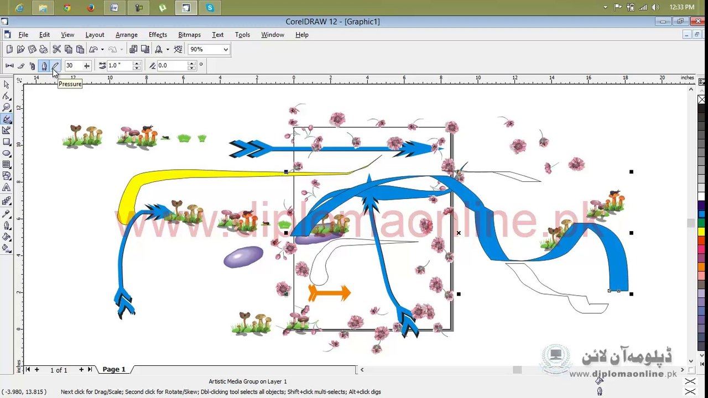Viewport: 708px width, 398px height.
Task: Go to last page navigation arrow
Action: [90, 369]
